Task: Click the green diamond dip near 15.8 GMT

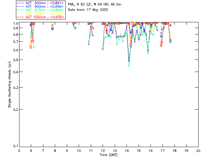Action: 148,53
